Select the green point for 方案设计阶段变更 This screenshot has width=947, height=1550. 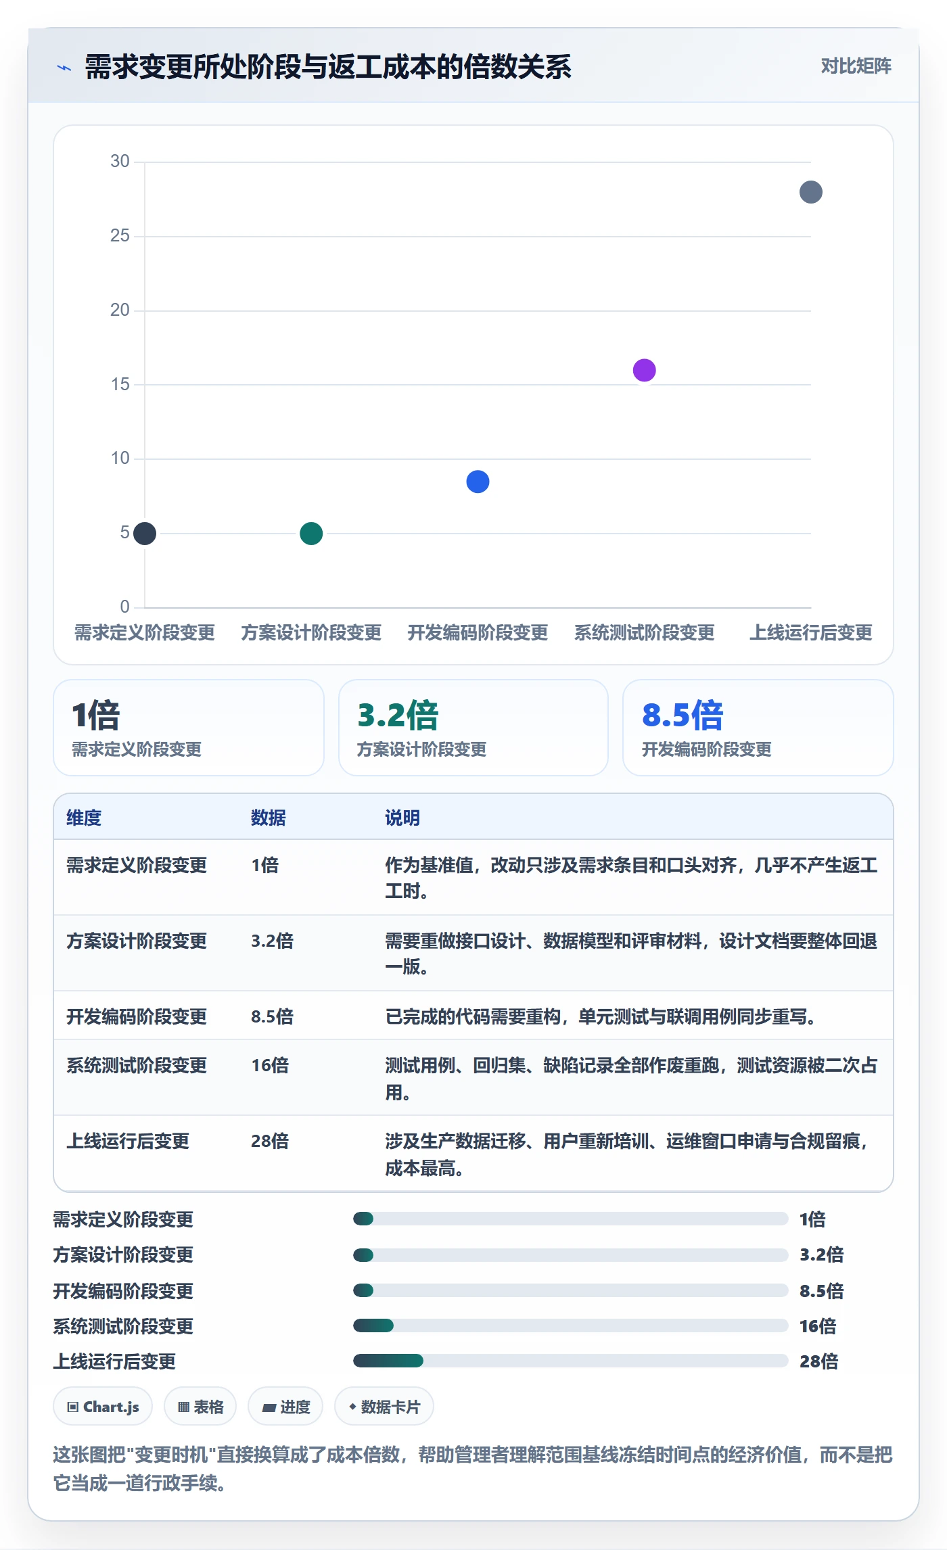[x=311, y=534]
